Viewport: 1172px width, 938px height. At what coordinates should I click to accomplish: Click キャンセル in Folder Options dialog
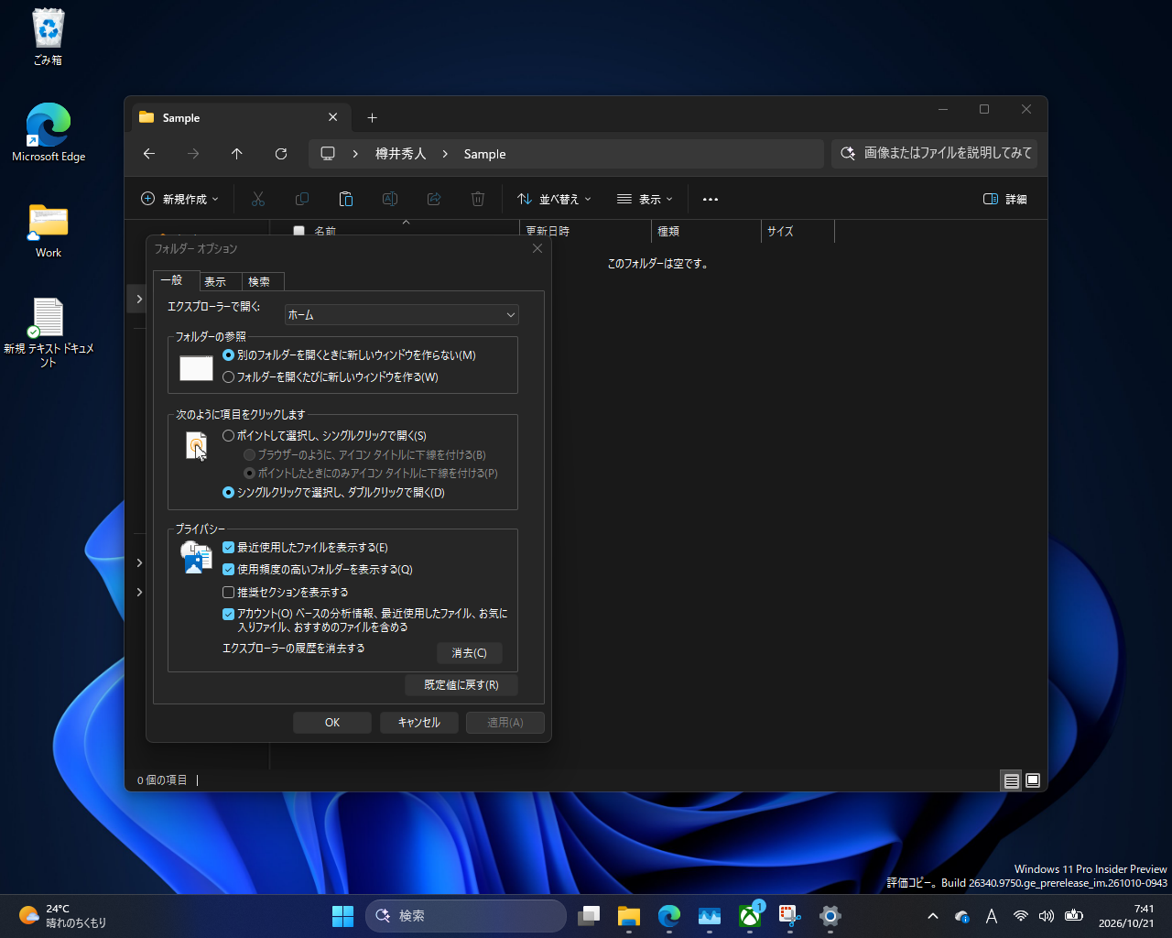[x=419, y=723]
